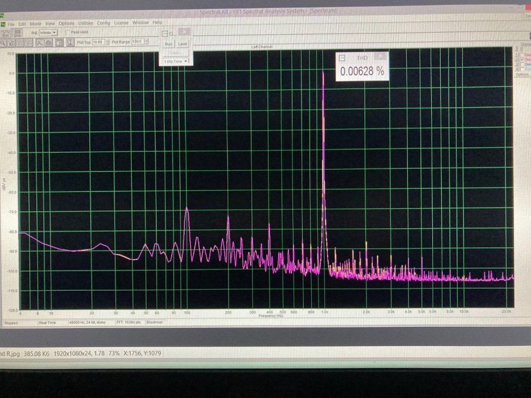Click the single peak marker icon

[x=39, y=42]
